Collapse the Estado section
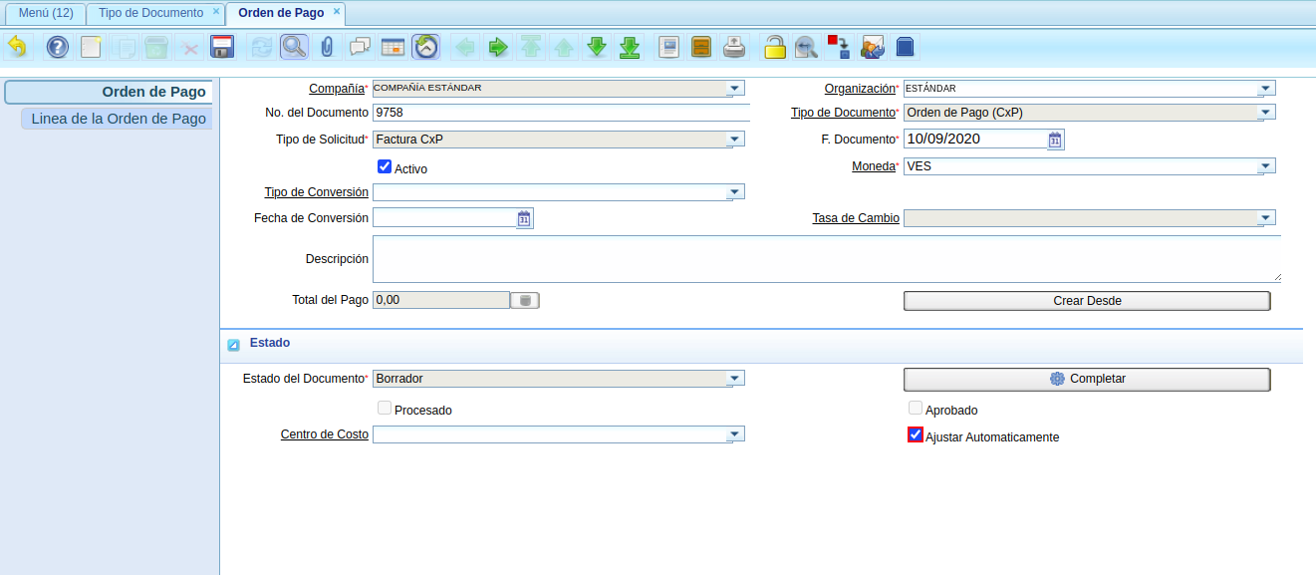The image size is (1316, 575). point(233,345)
